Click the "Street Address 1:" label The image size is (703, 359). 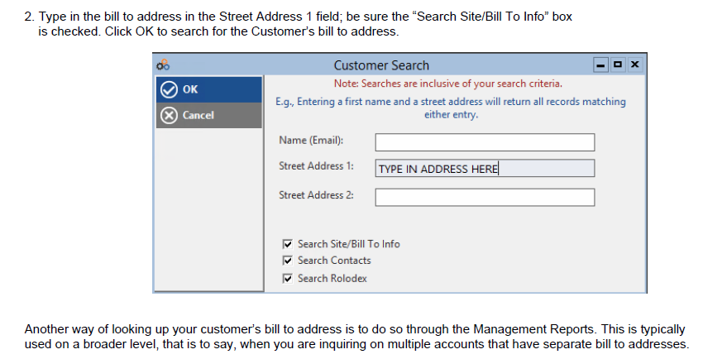click(x=316, y=166)
